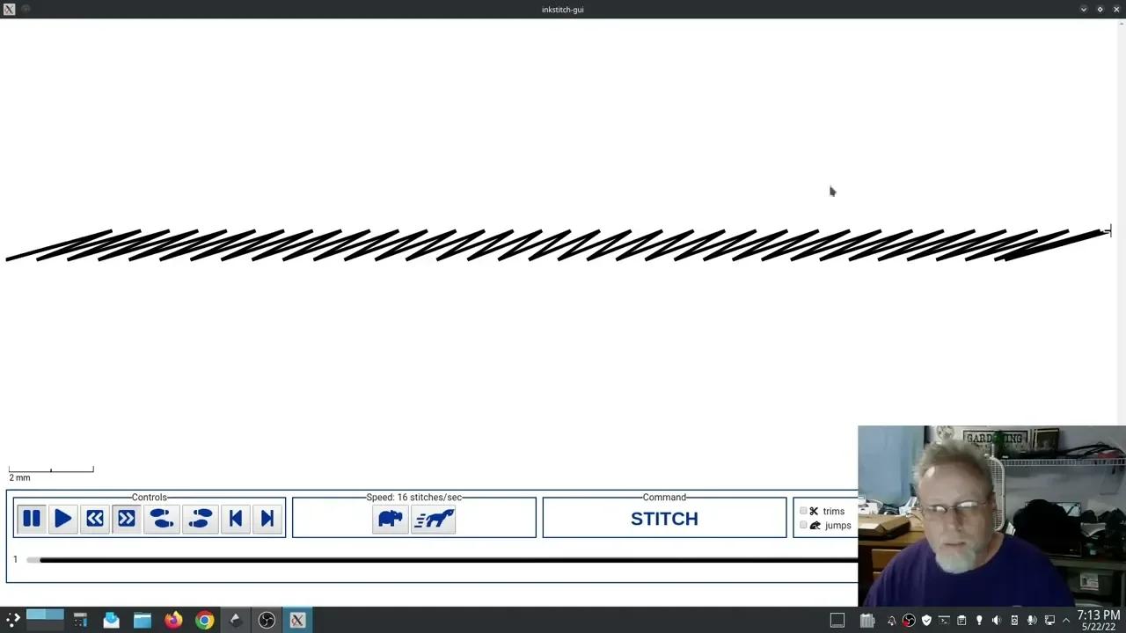This screenshot has width=1126, height=633.
Task: Jump to the first stitch
Action: [x=235, y=519]
